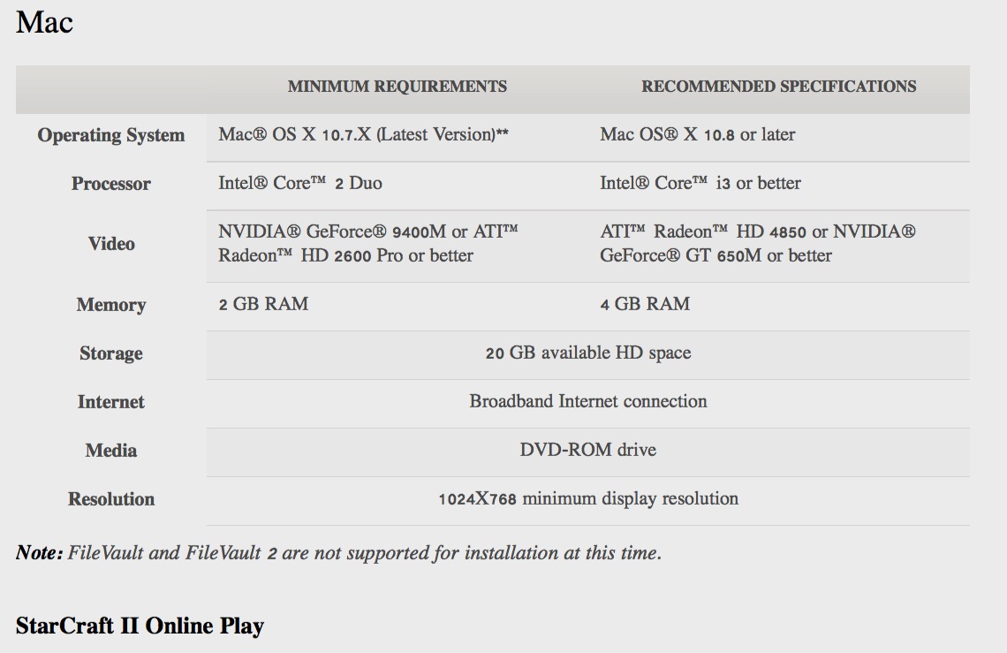Click the Mac section heading
The image size is (1007, 653).
(44, 22)
